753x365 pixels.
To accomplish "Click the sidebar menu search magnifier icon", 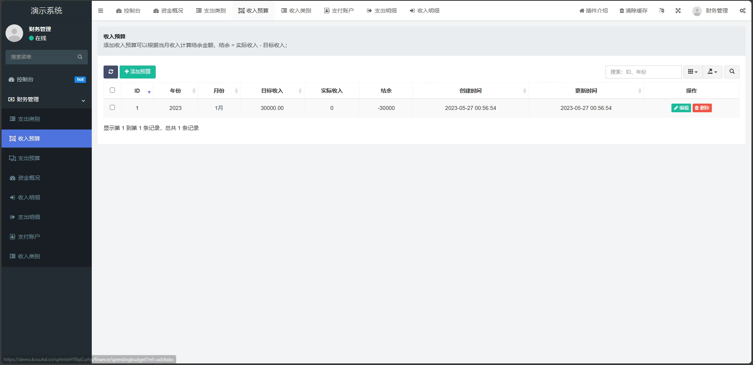I will [x=80, y=57].
